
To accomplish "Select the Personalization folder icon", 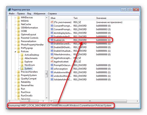I will [x=18, y=41].
